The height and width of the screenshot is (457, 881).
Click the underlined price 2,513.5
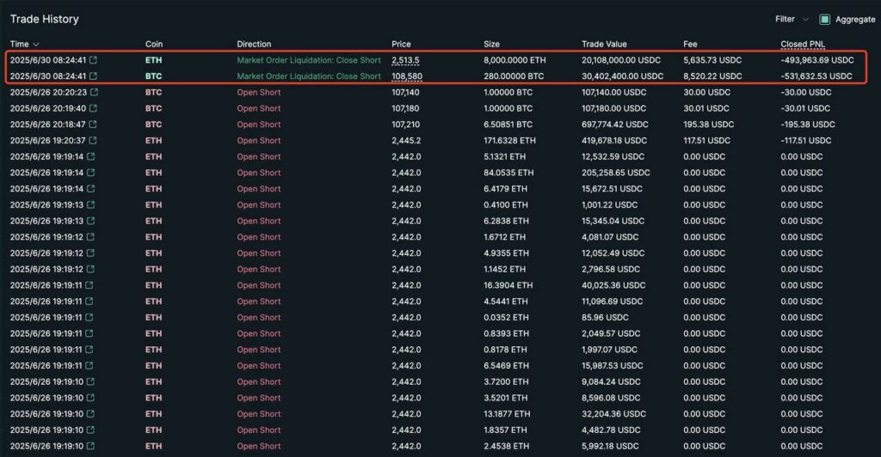coord(405,60)
